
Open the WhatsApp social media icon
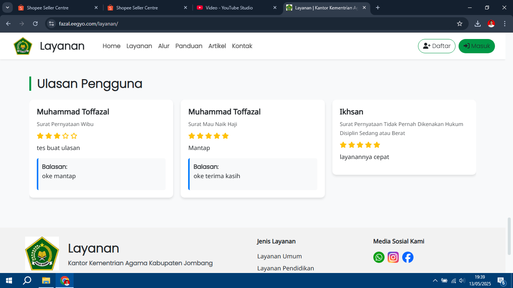point(379,257)
